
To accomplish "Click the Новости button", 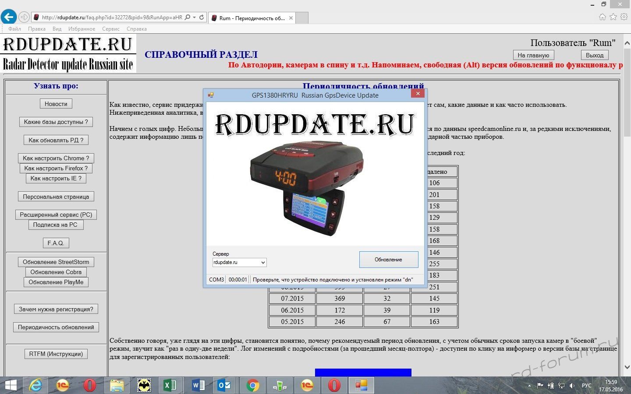I will (x=56, y=104).
